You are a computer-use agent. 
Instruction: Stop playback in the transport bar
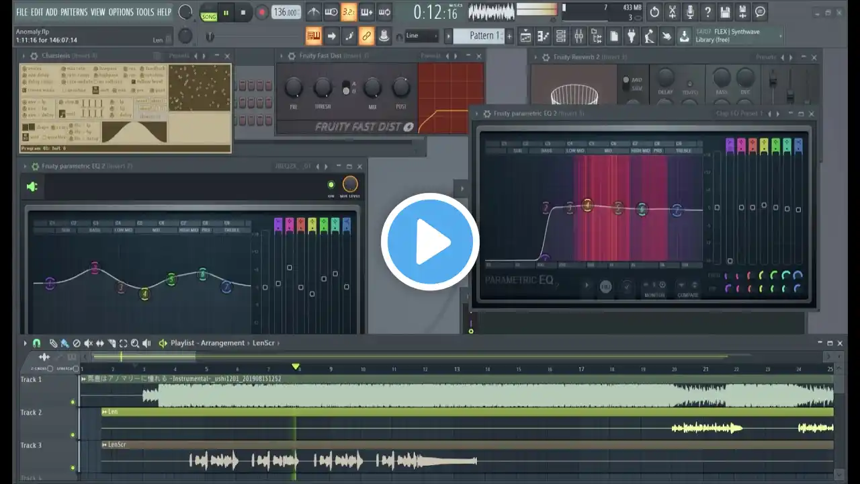pyautogui.click(x=243, y=12)
